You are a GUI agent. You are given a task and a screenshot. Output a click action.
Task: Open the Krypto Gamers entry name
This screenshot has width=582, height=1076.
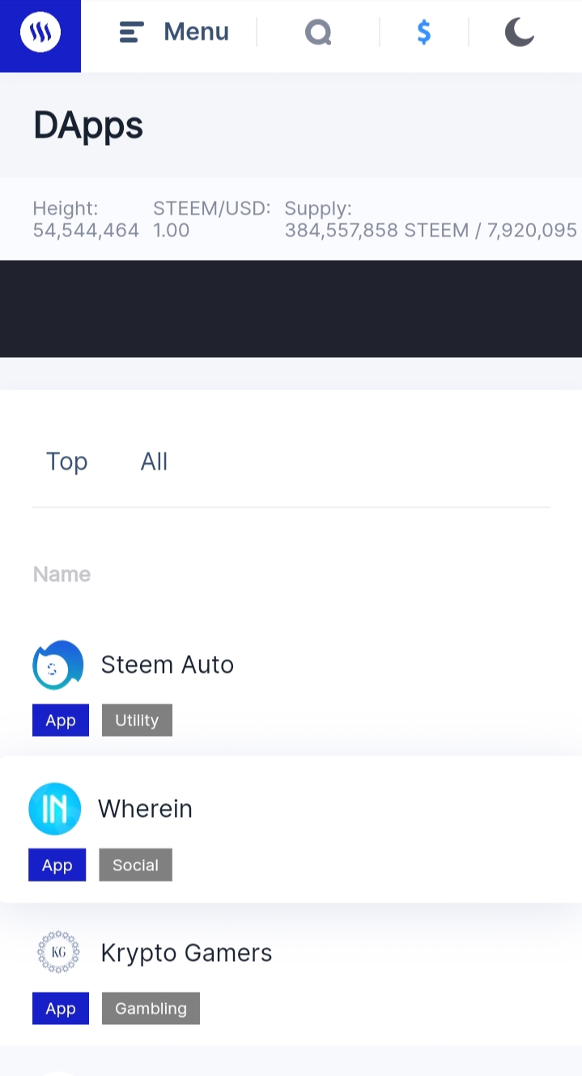(186, 953)
